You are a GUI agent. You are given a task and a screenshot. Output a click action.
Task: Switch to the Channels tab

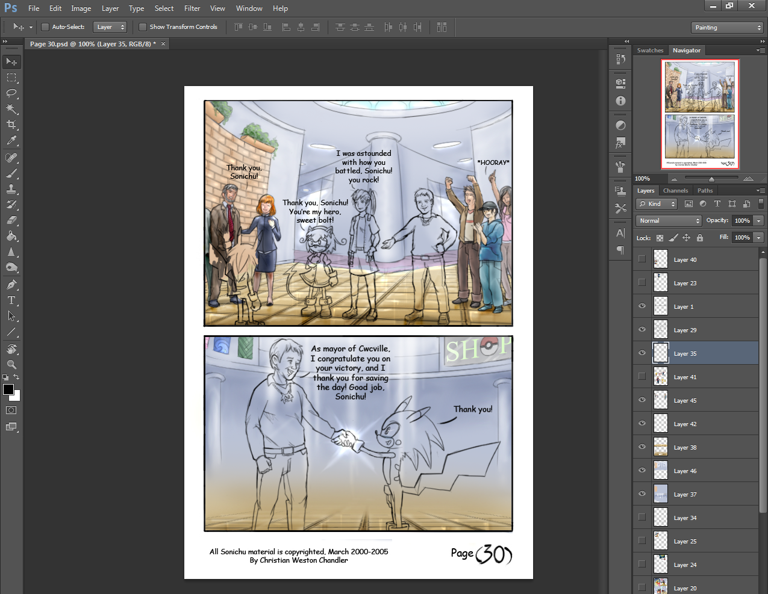(675, 191)
